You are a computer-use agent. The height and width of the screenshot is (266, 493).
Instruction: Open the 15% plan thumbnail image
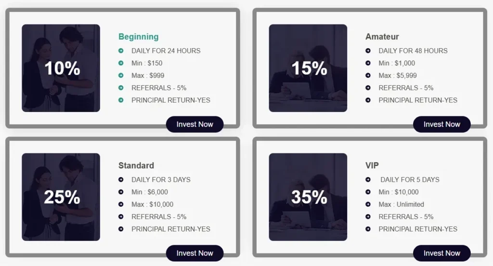pyautogui.click(x=308, y=68)
